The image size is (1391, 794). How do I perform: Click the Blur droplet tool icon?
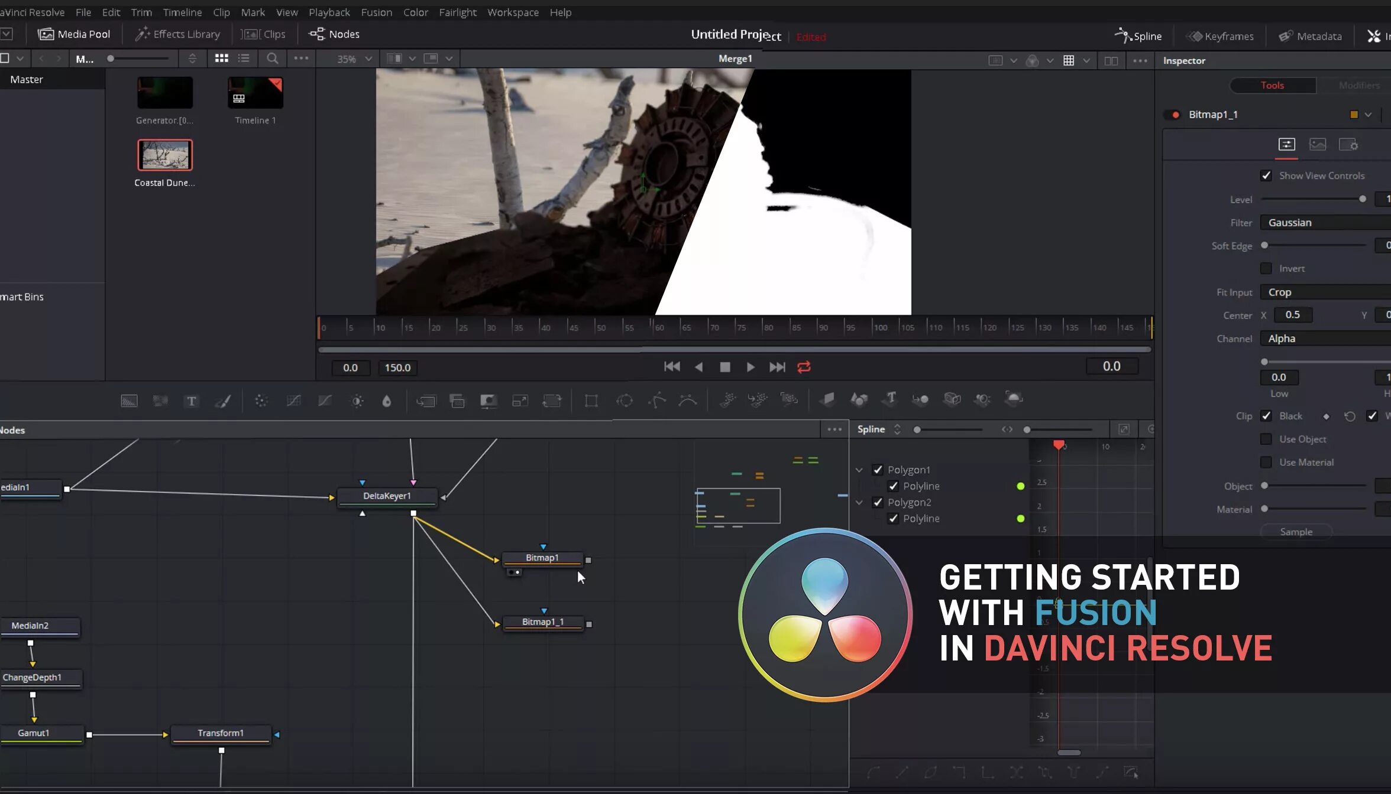(x=386, y=401)
